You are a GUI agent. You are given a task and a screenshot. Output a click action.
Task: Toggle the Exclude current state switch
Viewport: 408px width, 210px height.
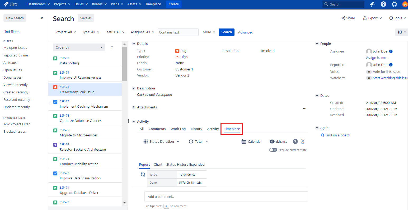[273, 150]
